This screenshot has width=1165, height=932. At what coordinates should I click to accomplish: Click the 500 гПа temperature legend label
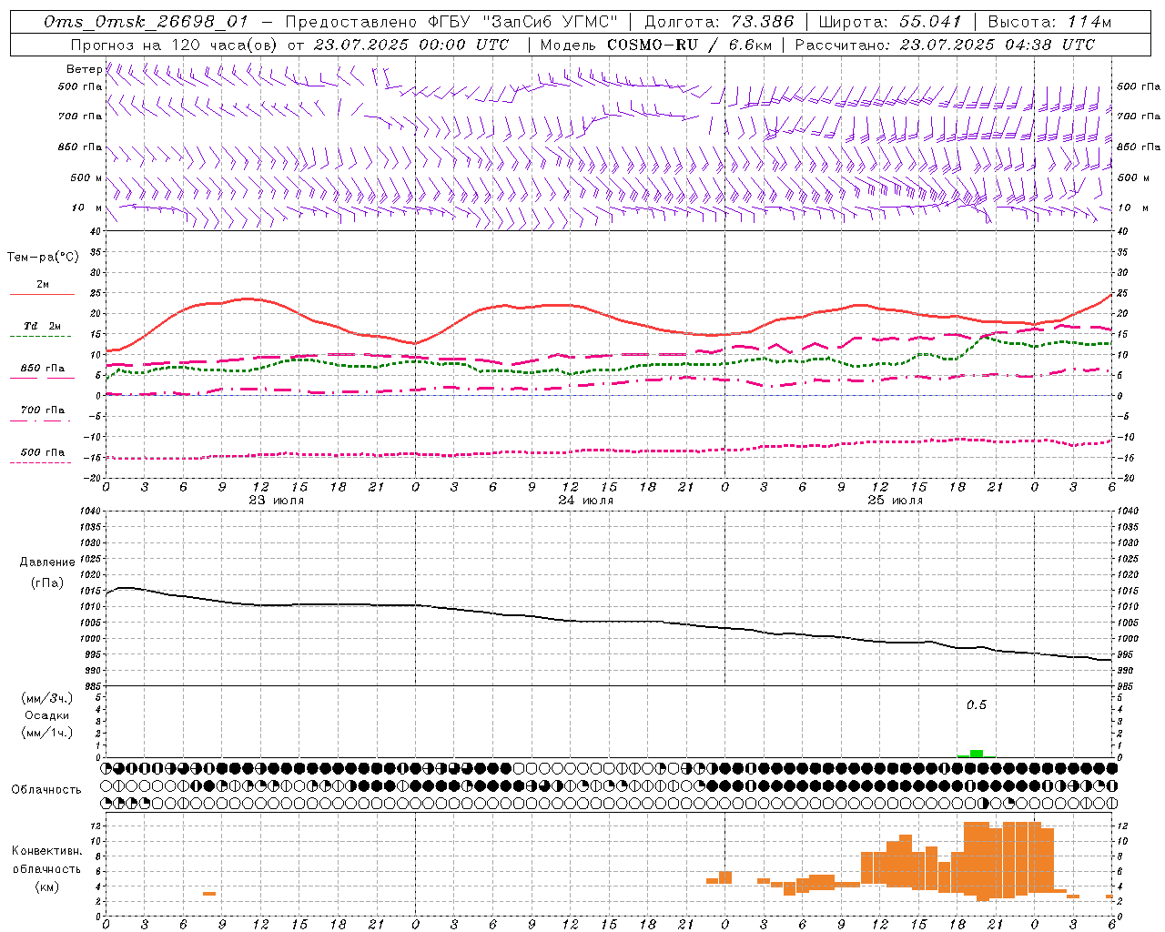click(43, 452)
